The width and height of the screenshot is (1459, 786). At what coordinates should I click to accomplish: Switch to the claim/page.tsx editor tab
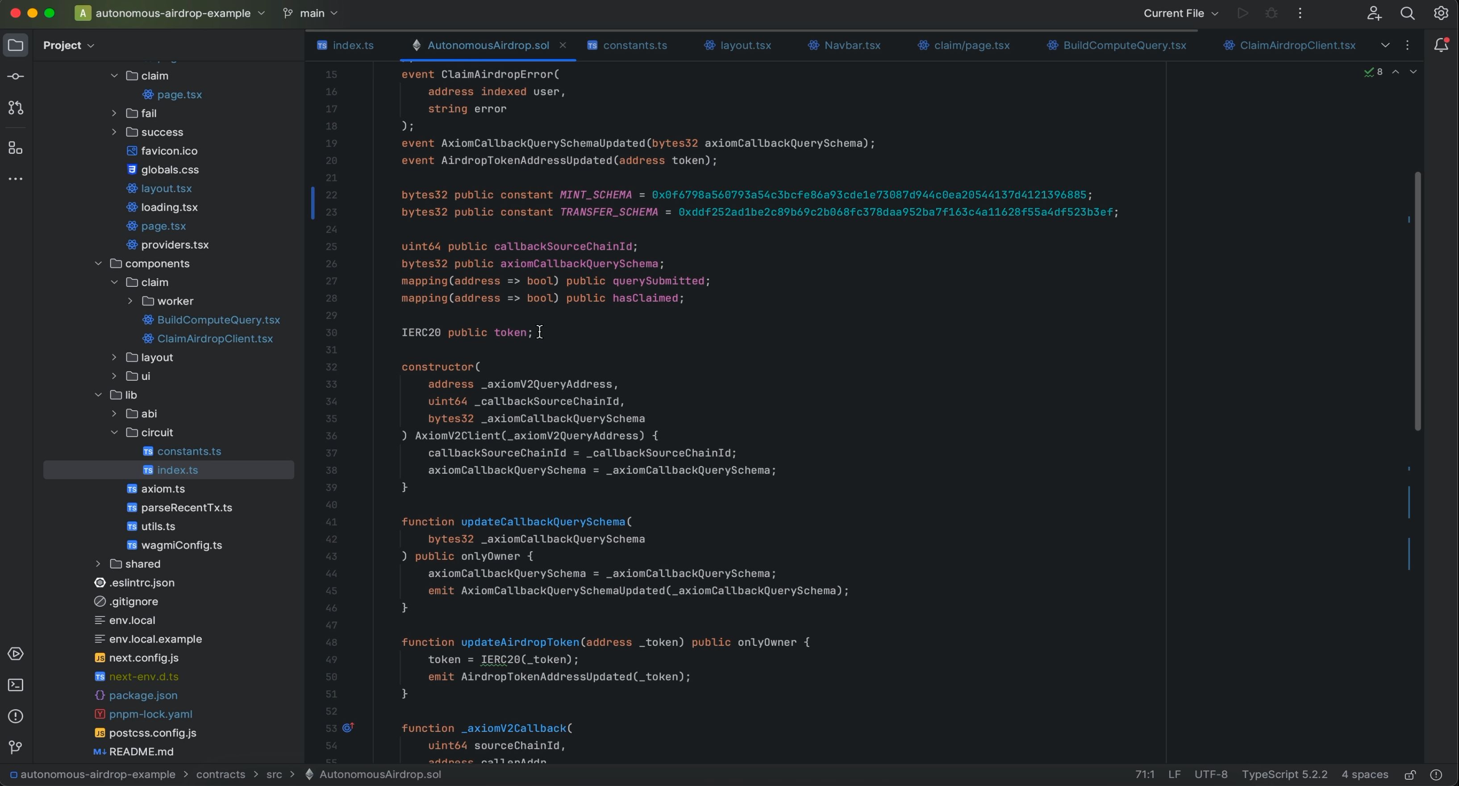click(x=964, y=46)
